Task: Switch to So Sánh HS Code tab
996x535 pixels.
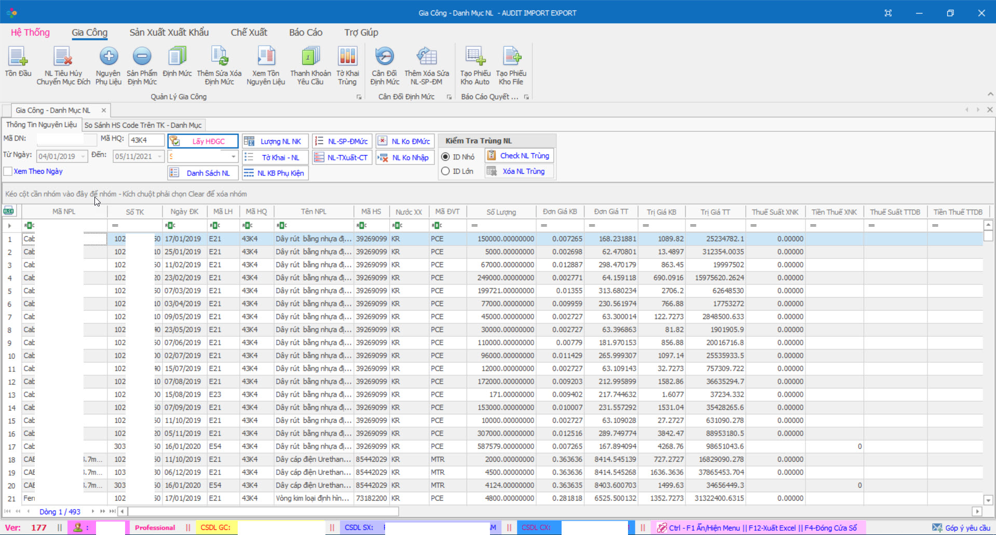Action: point(143,125)
